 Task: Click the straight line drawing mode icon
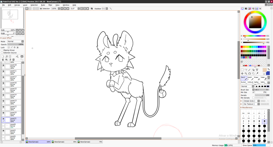pyautogui.click(x=110, y=8)
